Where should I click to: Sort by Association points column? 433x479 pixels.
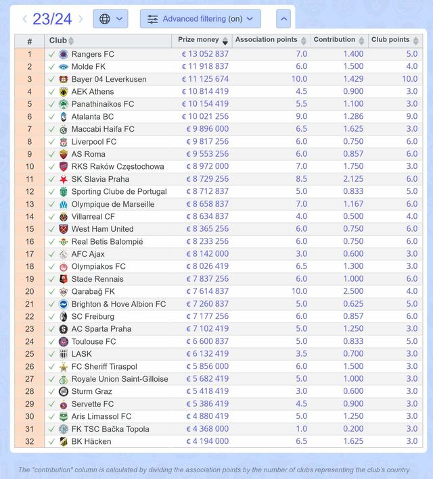(271, 41)
